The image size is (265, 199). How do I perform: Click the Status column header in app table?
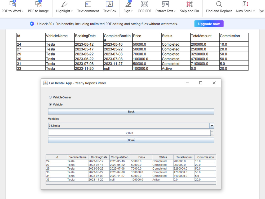(x=163, y=157)
